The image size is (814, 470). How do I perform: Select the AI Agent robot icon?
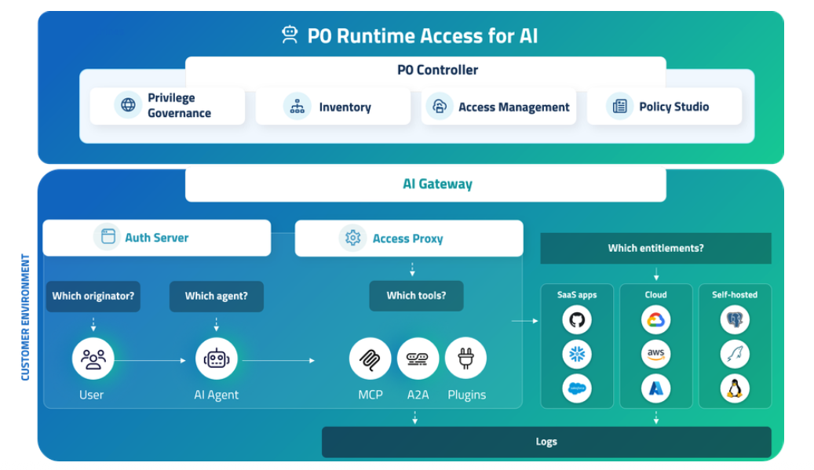click(217, 359)
